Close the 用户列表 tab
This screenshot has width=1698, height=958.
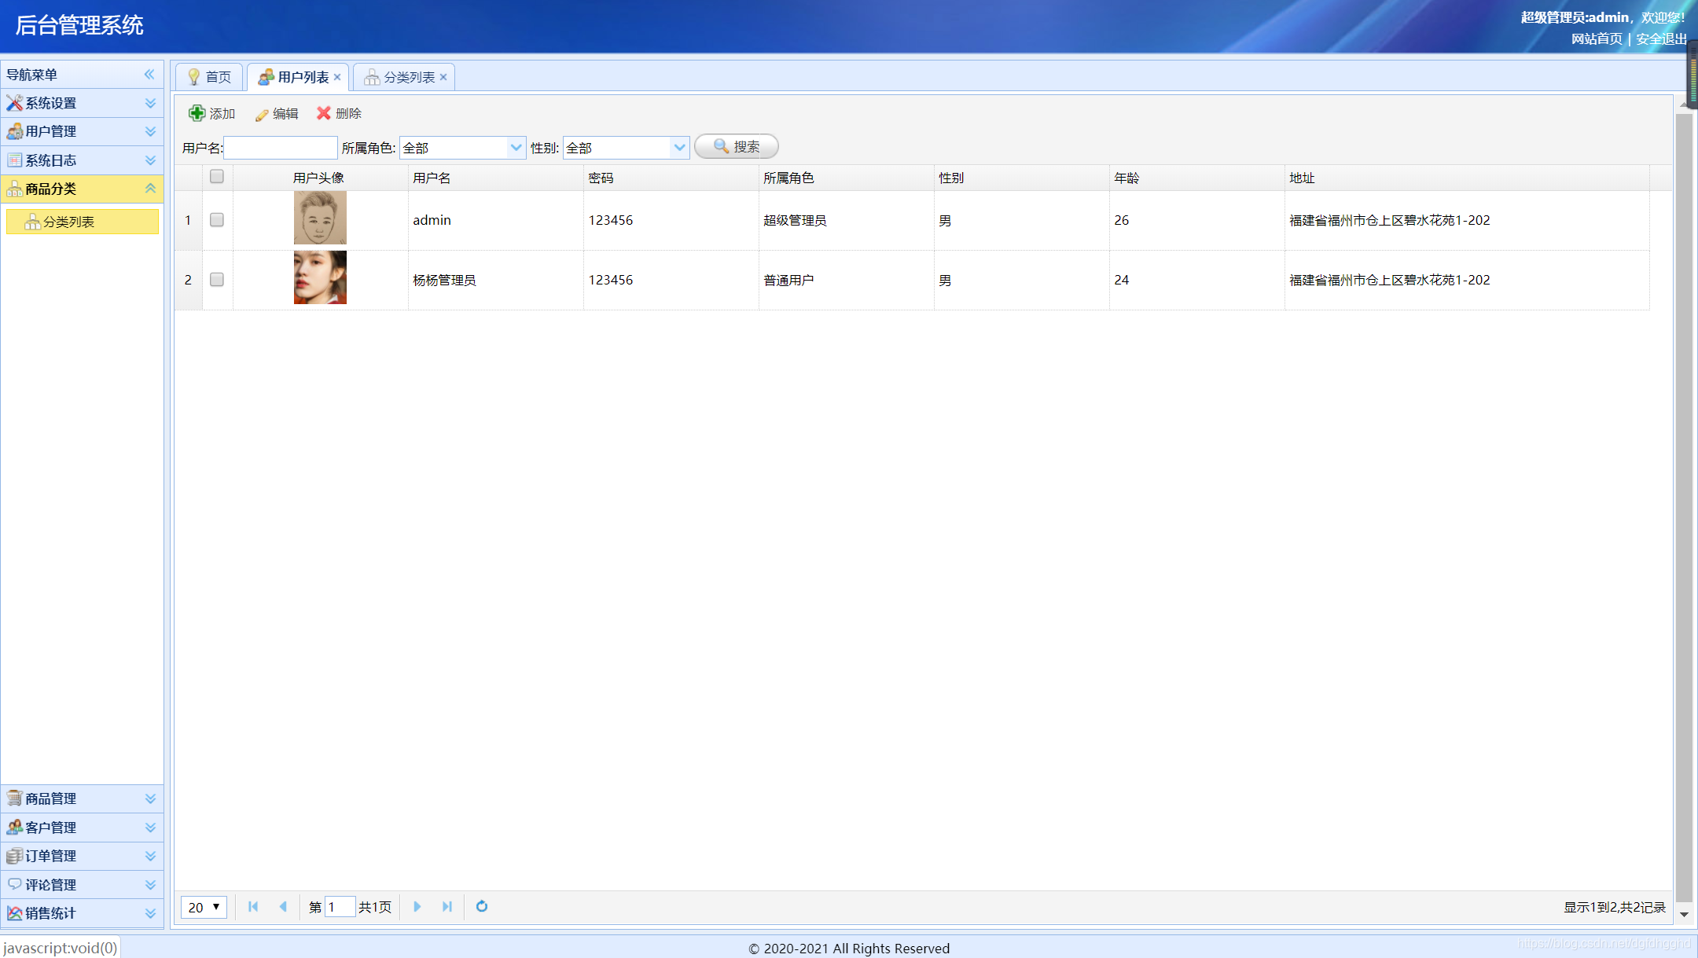337,77
